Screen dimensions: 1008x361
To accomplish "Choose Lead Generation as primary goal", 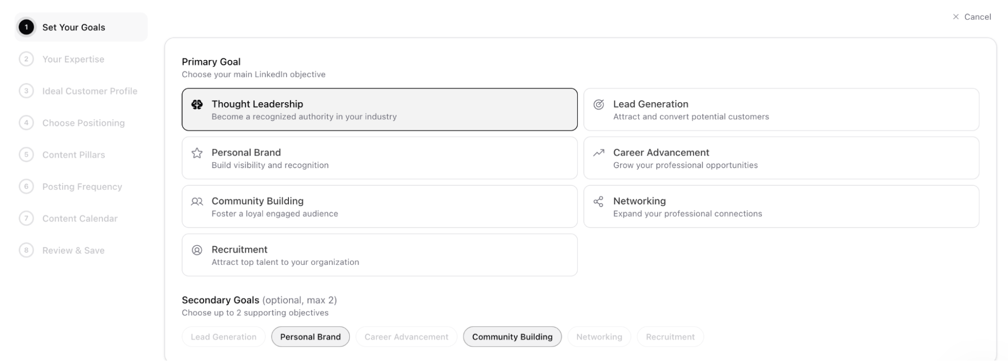I will pos(781,110).
